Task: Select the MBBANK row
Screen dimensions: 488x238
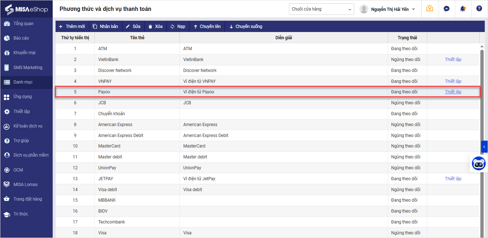Action: 267,200
